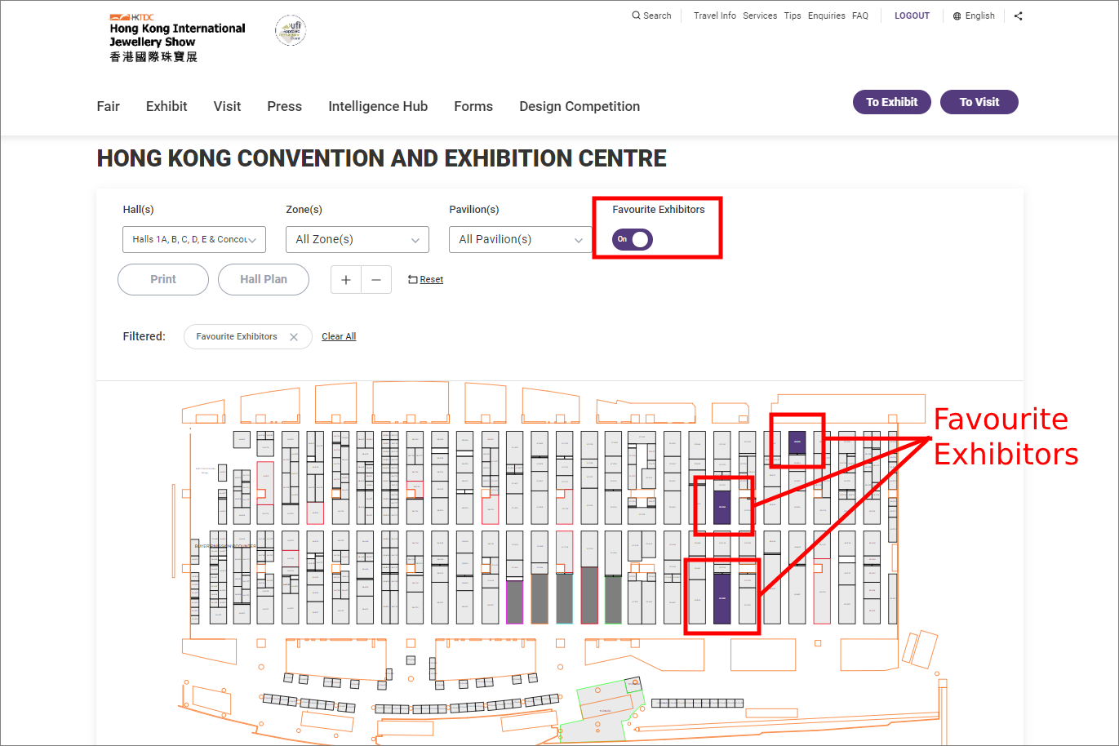1119x746 pixels.
Task: Open the Tips link
Action: (793, 16)
